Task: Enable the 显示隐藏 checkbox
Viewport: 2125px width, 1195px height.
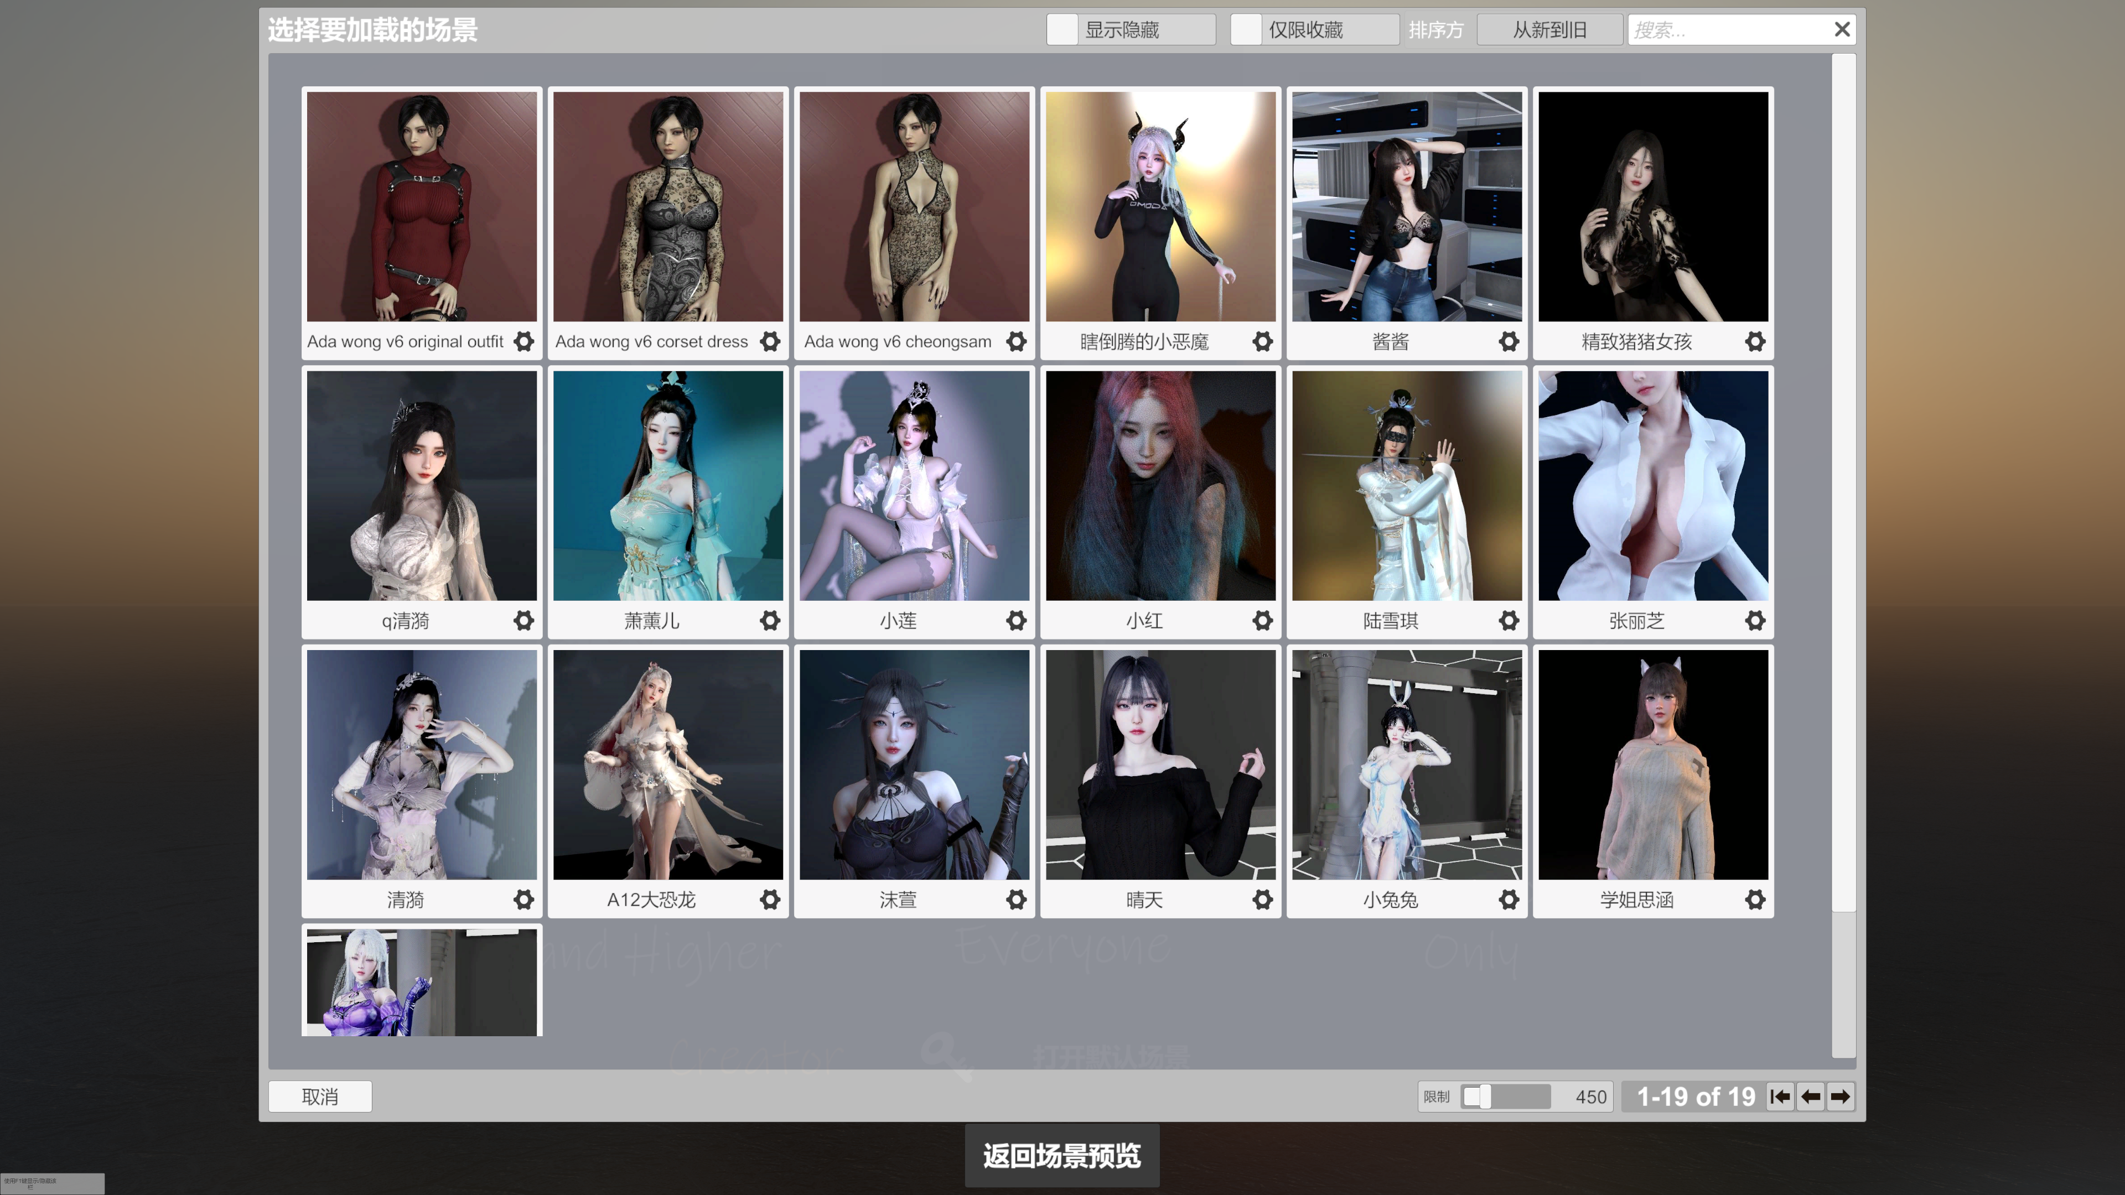Action: (1062, 30)
